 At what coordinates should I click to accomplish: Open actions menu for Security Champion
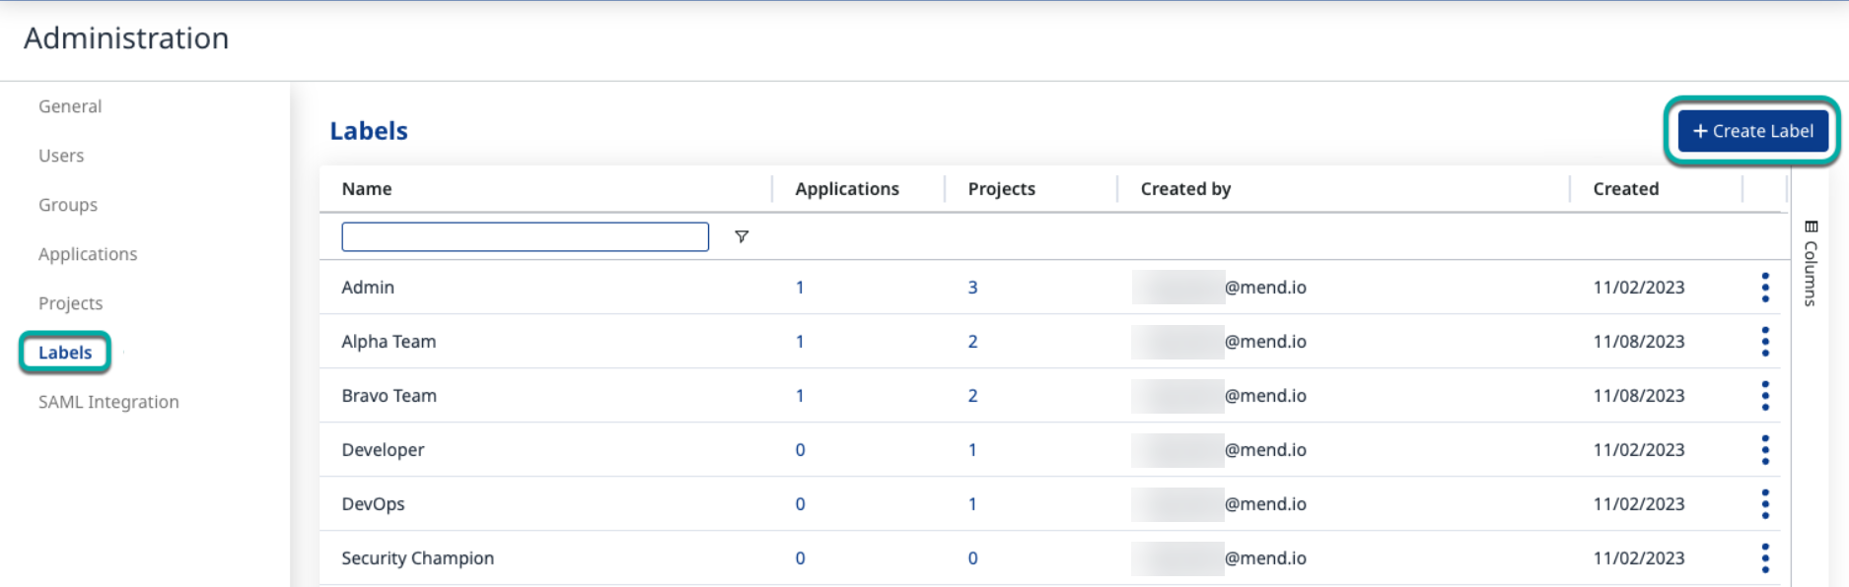1765,558
